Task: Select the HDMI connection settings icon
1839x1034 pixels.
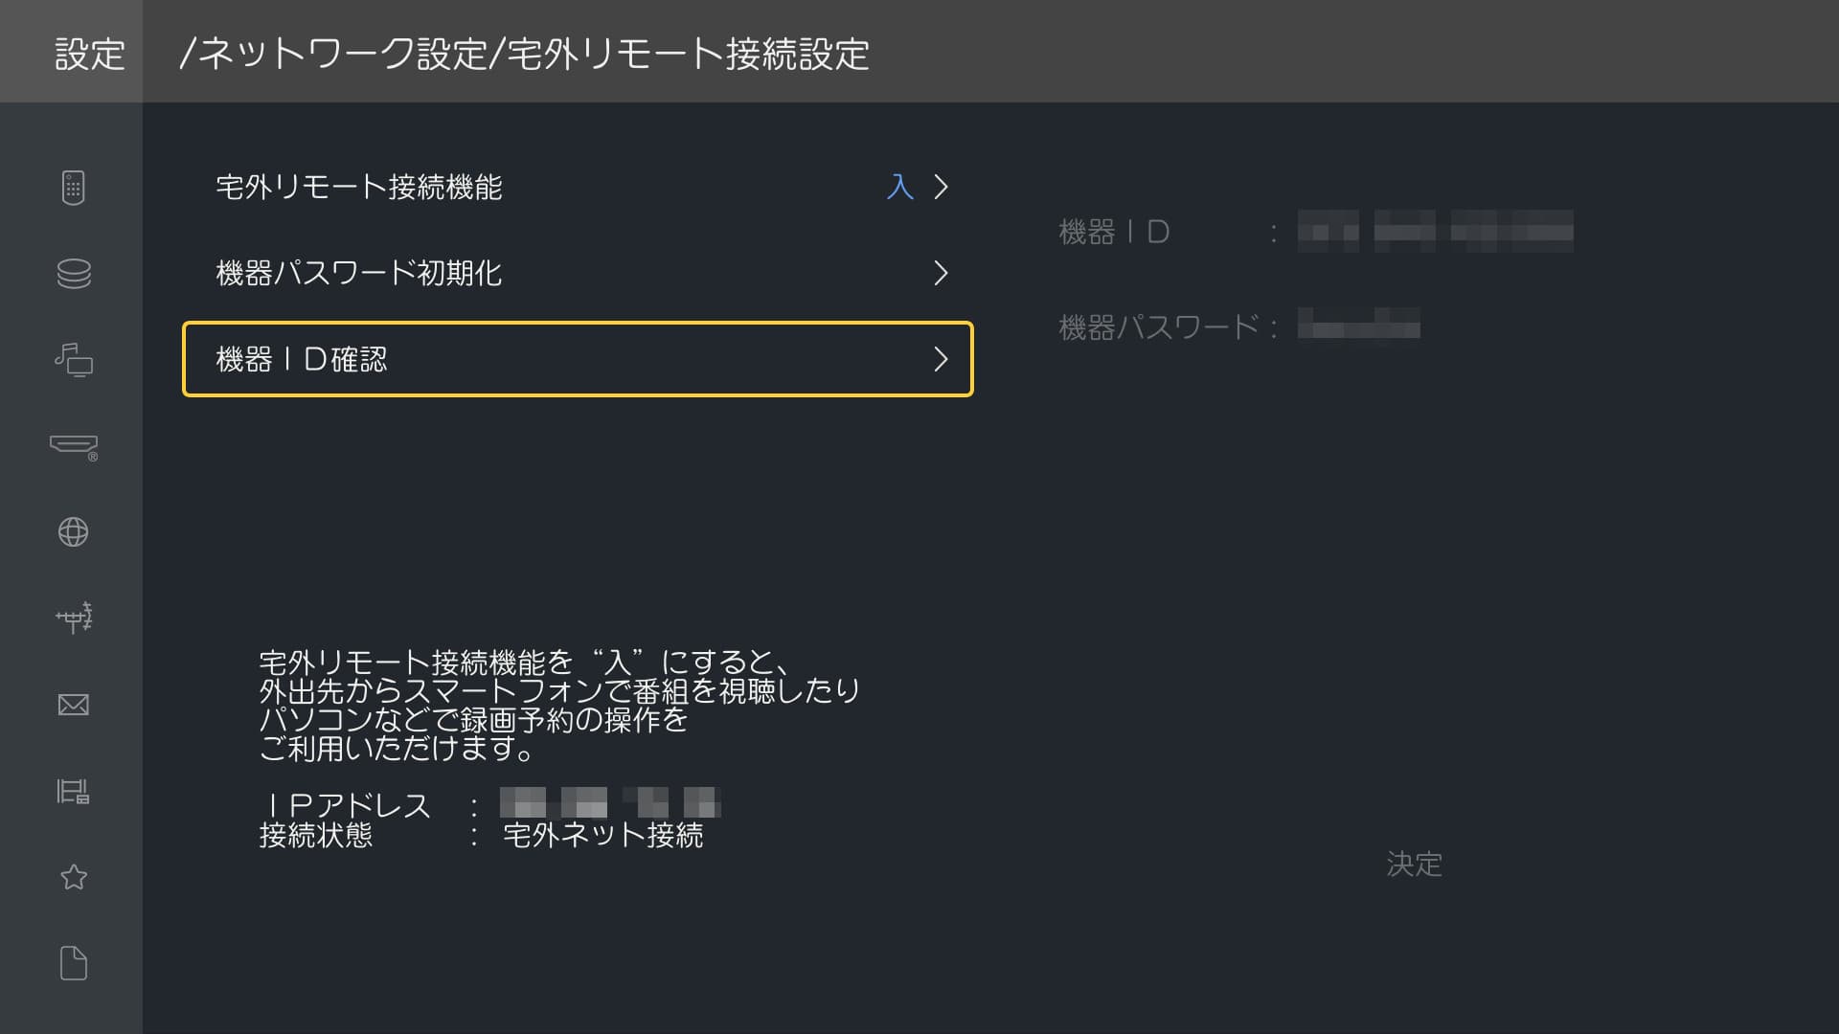Action: pyautogui.click(x=73, y=446)
